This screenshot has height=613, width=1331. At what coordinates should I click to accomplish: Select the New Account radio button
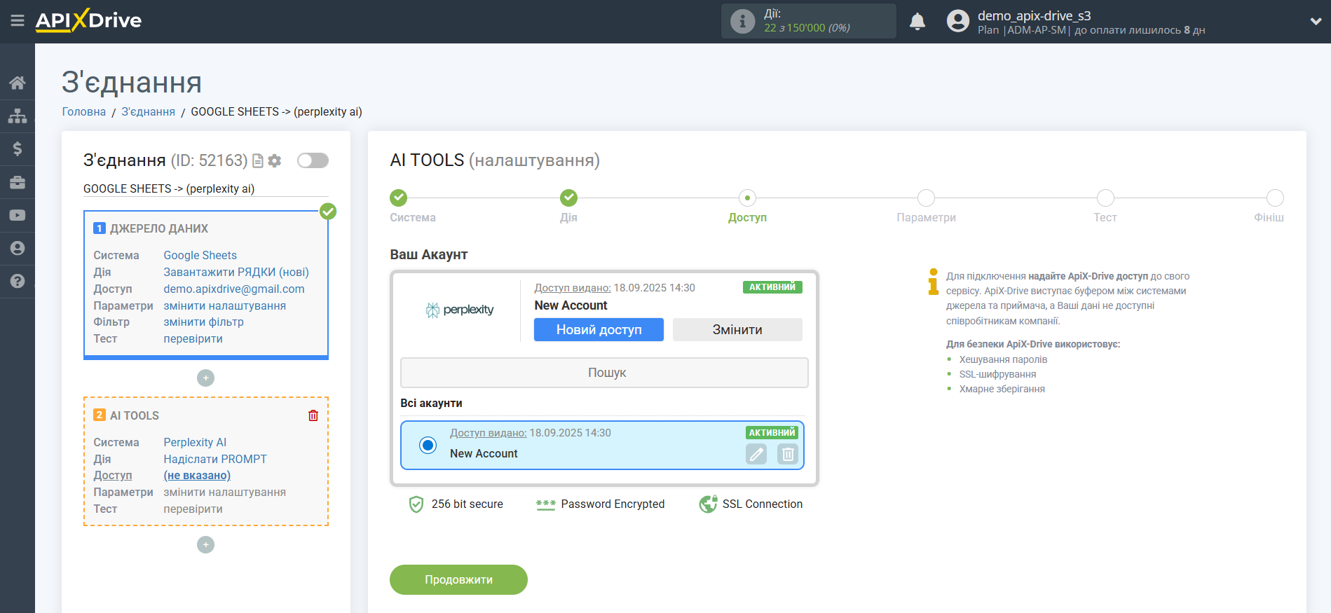(x=428, y=445)
